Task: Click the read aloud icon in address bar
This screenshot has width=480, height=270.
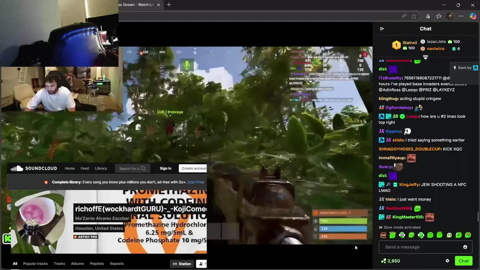Action: [x=404, y=16]
